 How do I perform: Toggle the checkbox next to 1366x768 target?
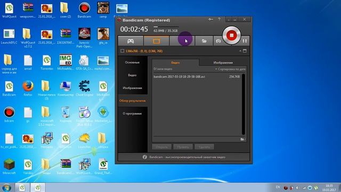122,51
